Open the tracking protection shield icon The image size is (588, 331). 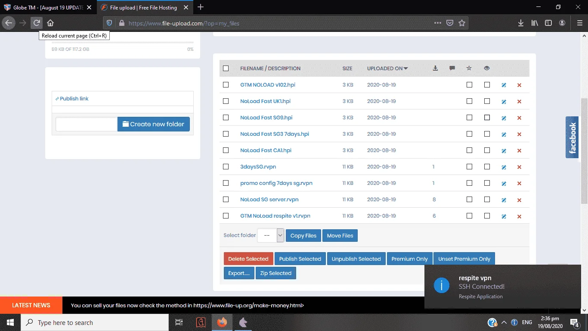pos(109,23)
